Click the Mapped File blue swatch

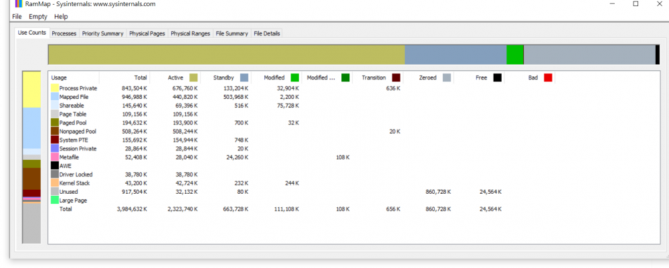55,97
